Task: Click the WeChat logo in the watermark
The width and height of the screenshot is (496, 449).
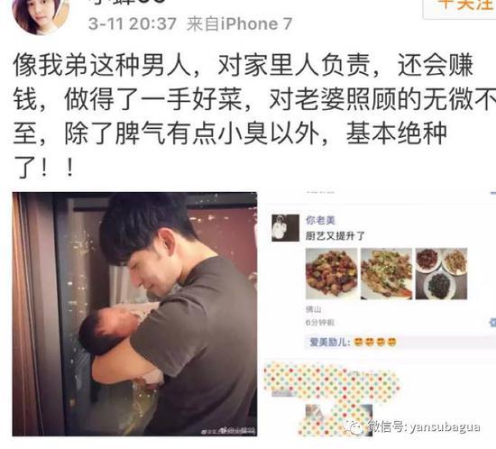Action: 354,428
